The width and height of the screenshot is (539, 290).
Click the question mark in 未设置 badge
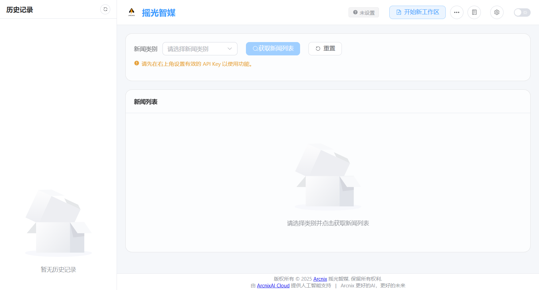[355, 12]
